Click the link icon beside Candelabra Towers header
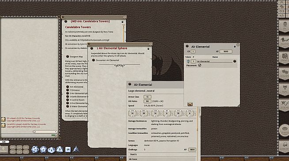 66,22
